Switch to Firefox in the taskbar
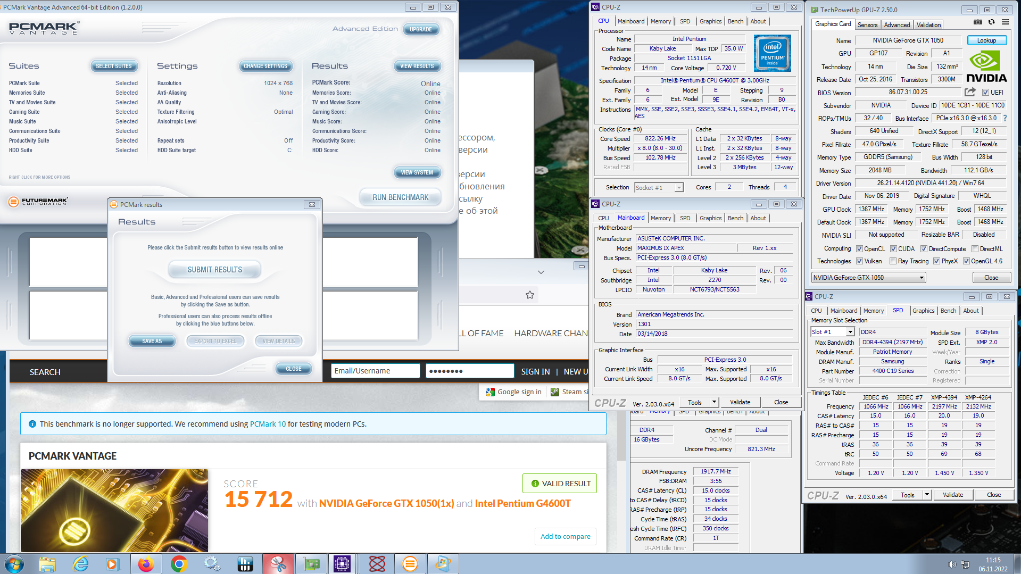 pyautogui.click(x=146, y=564)
